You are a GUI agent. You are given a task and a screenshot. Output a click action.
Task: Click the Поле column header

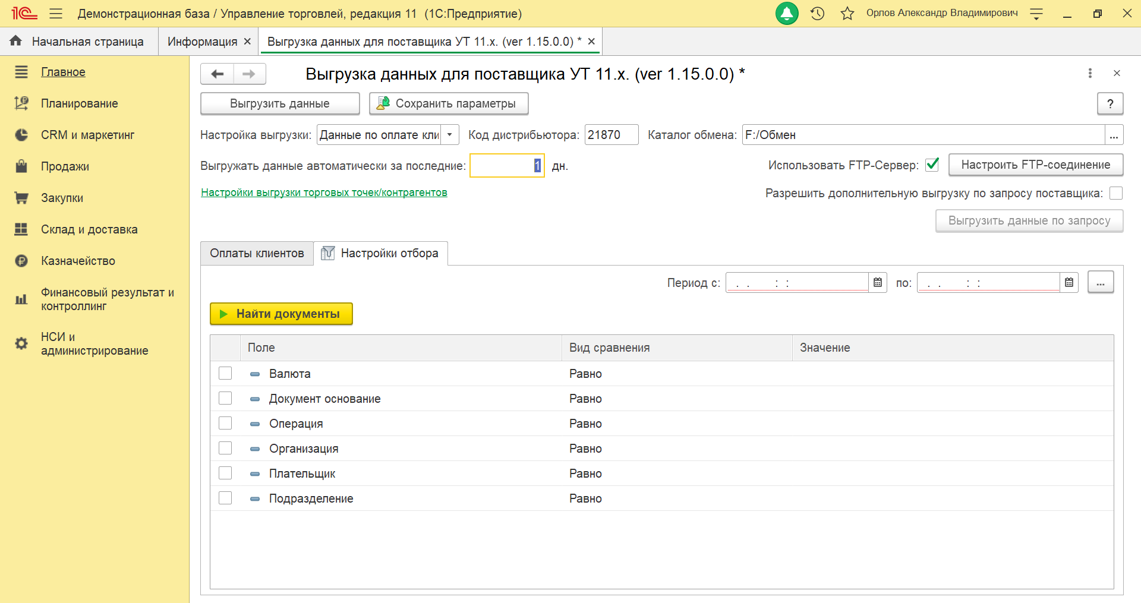(x=401, y=348)
